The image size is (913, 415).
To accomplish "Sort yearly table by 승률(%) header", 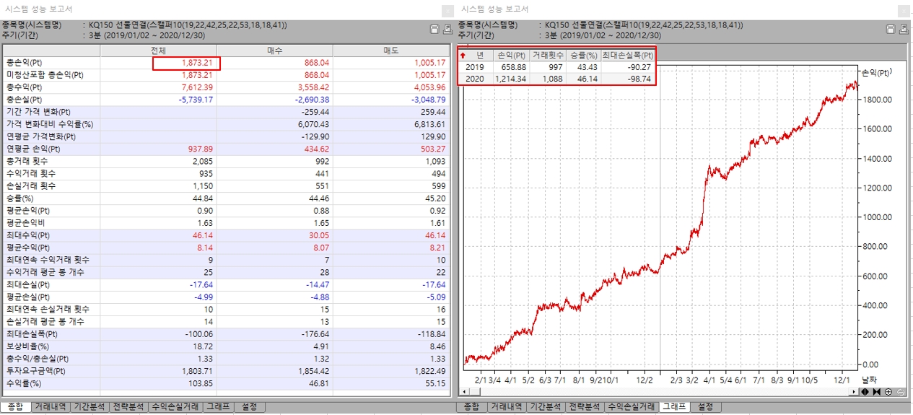I will (584, 55).
